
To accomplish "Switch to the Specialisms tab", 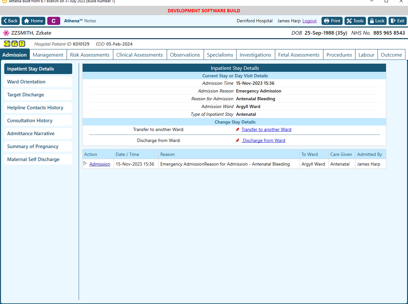I will pyautogui.click(x=220, y=55).
